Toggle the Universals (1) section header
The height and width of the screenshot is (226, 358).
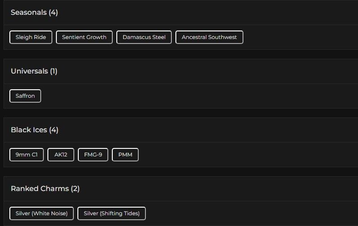coord(179,71)
